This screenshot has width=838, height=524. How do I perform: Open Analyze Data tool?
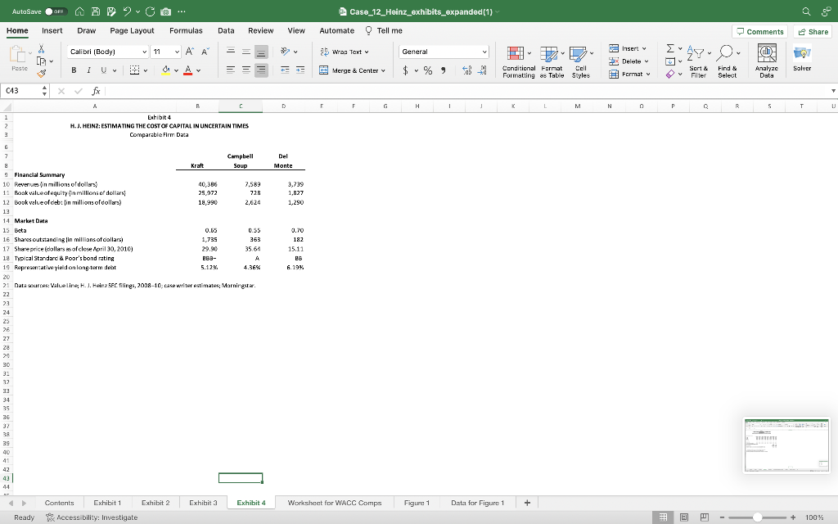(x=766, y=56)
